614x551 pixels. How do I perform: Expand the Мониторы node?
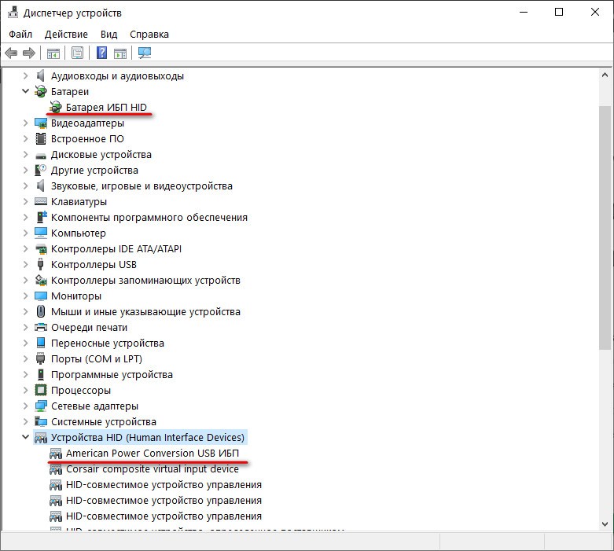tap(25, 296)
